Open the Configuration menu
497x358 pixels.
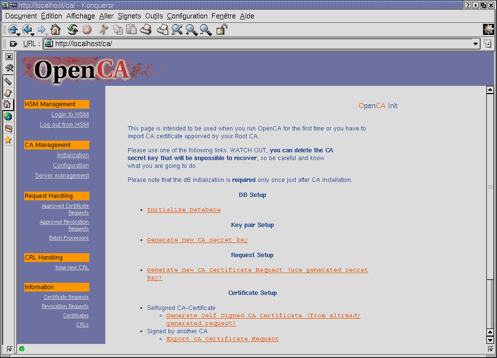click(187, 16)
